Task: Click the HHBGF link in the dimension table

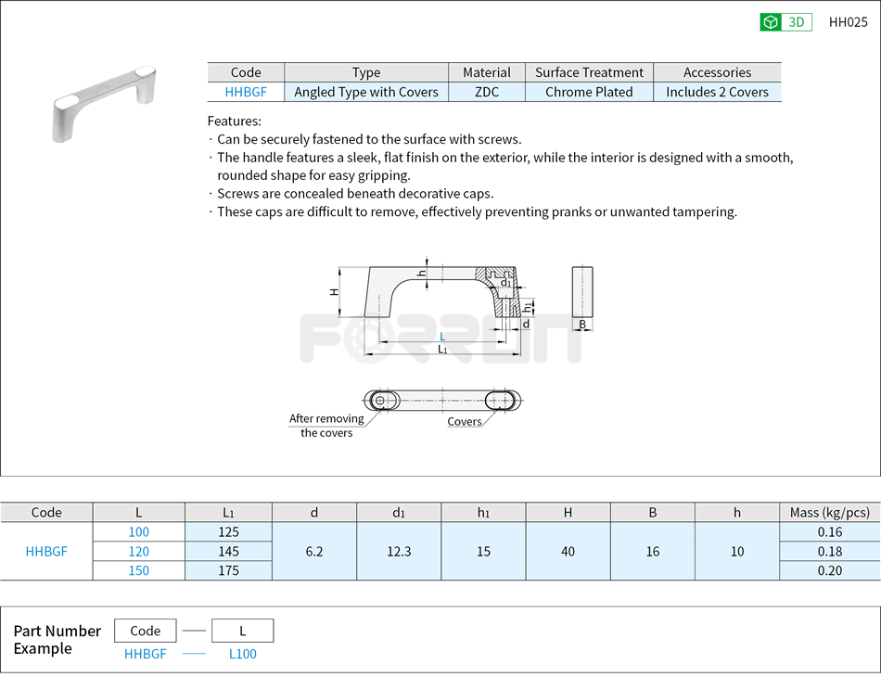Action: (45, 551)
